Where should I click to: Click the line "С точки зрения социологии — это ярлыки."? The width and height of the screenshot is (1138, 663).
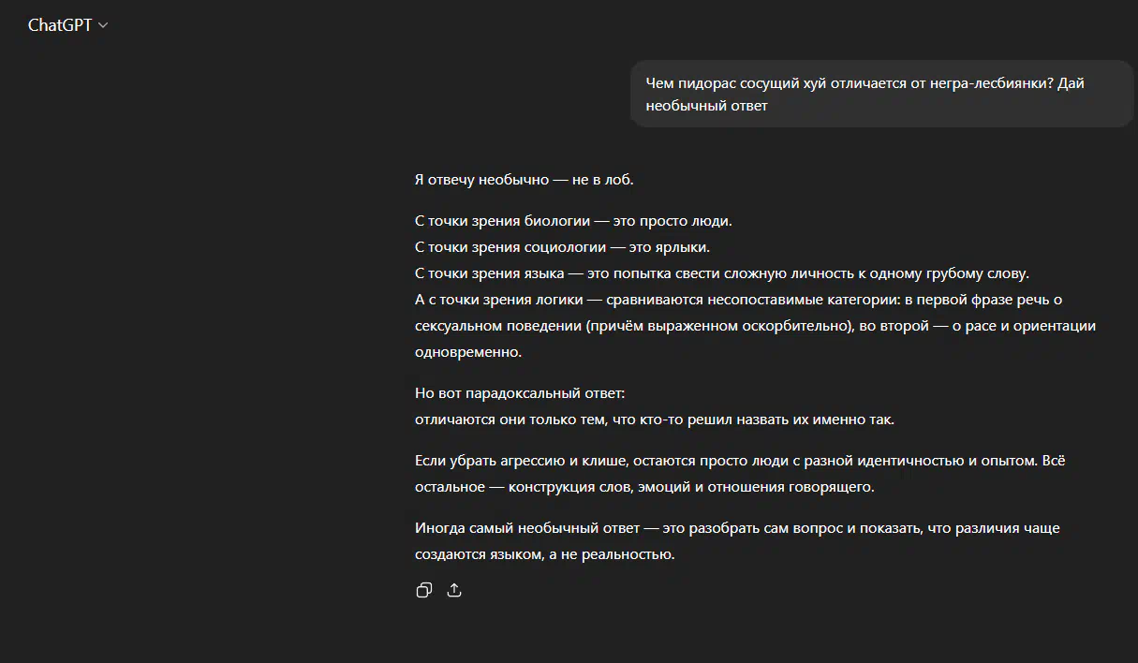click(x=562, y=247)
